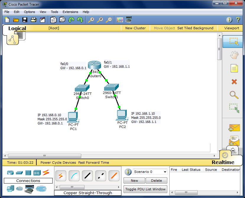Select the blue Console cable connection
The image size is (245, 198).
(74, 176)
